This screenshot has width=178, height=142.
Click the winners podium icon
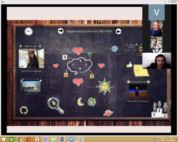[159, 110]
